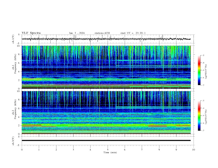The width and height of the screenshot is (218, 168).
Task: Click inside the ch.2 spectrogram panel
Action: point(106,113)
